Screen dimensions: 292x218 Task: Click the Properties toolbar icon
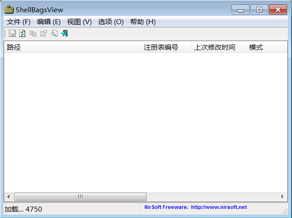(43, 33)
